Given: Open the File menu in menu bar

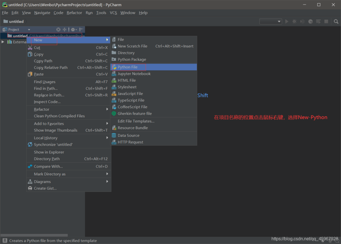Looking at the screenshot, I should (5, 13).
